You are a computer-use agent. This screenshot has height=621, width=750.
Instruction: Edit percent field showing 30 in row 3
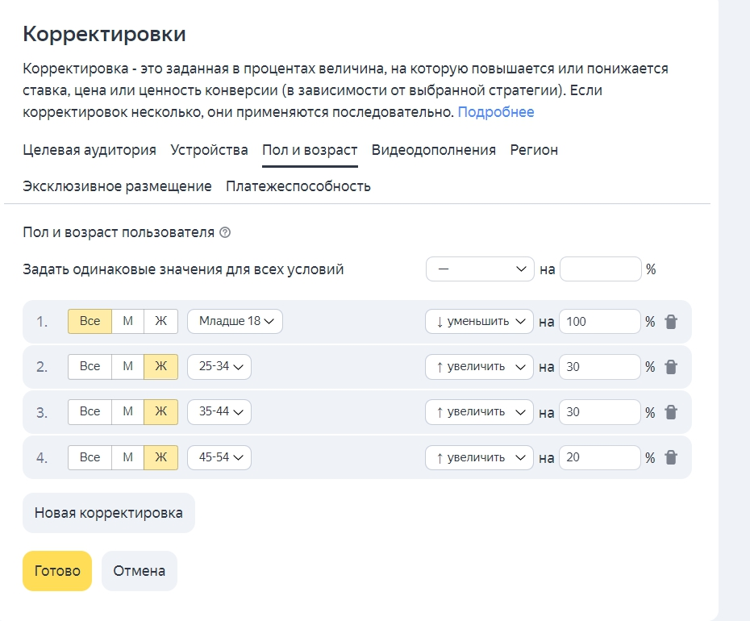click(600, 412)
